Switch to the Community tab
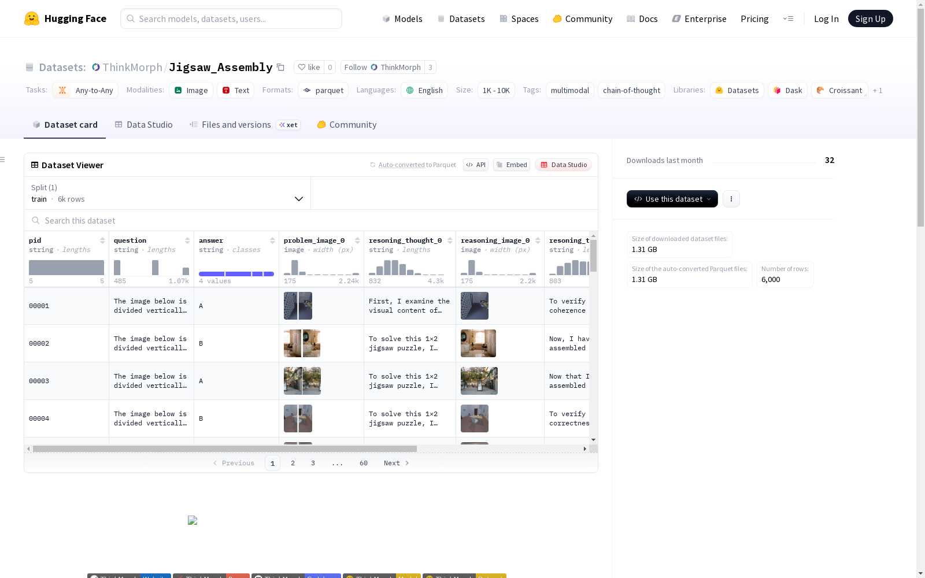This screenshot has height=578, width=925. point(347,124)
